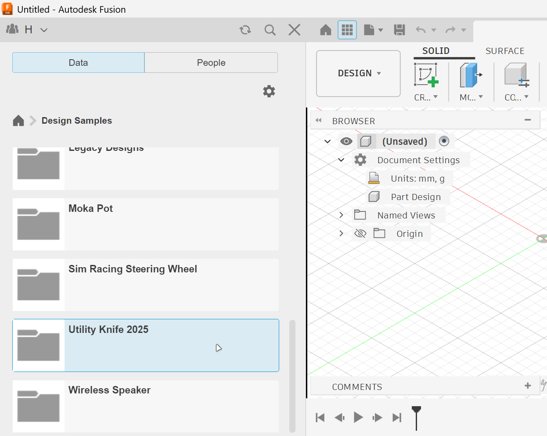
Task: Click the Document Settings gear icon
Action: (x=360, y=160)
